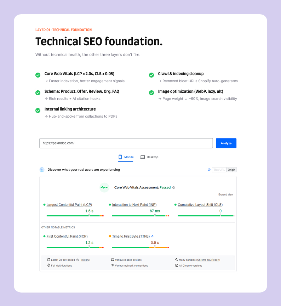Click the Core Web Vitals green checkmark icon
This screenshot has height=306, width=281.
38,75
